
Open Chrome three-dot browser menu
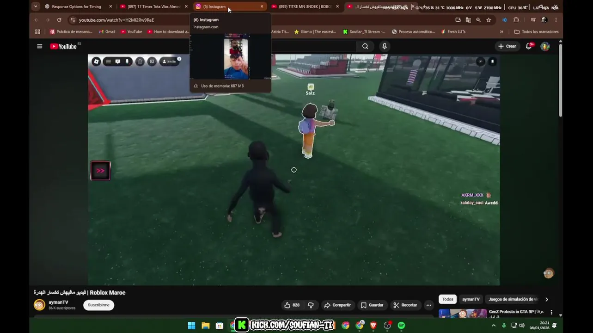point(556,20)
